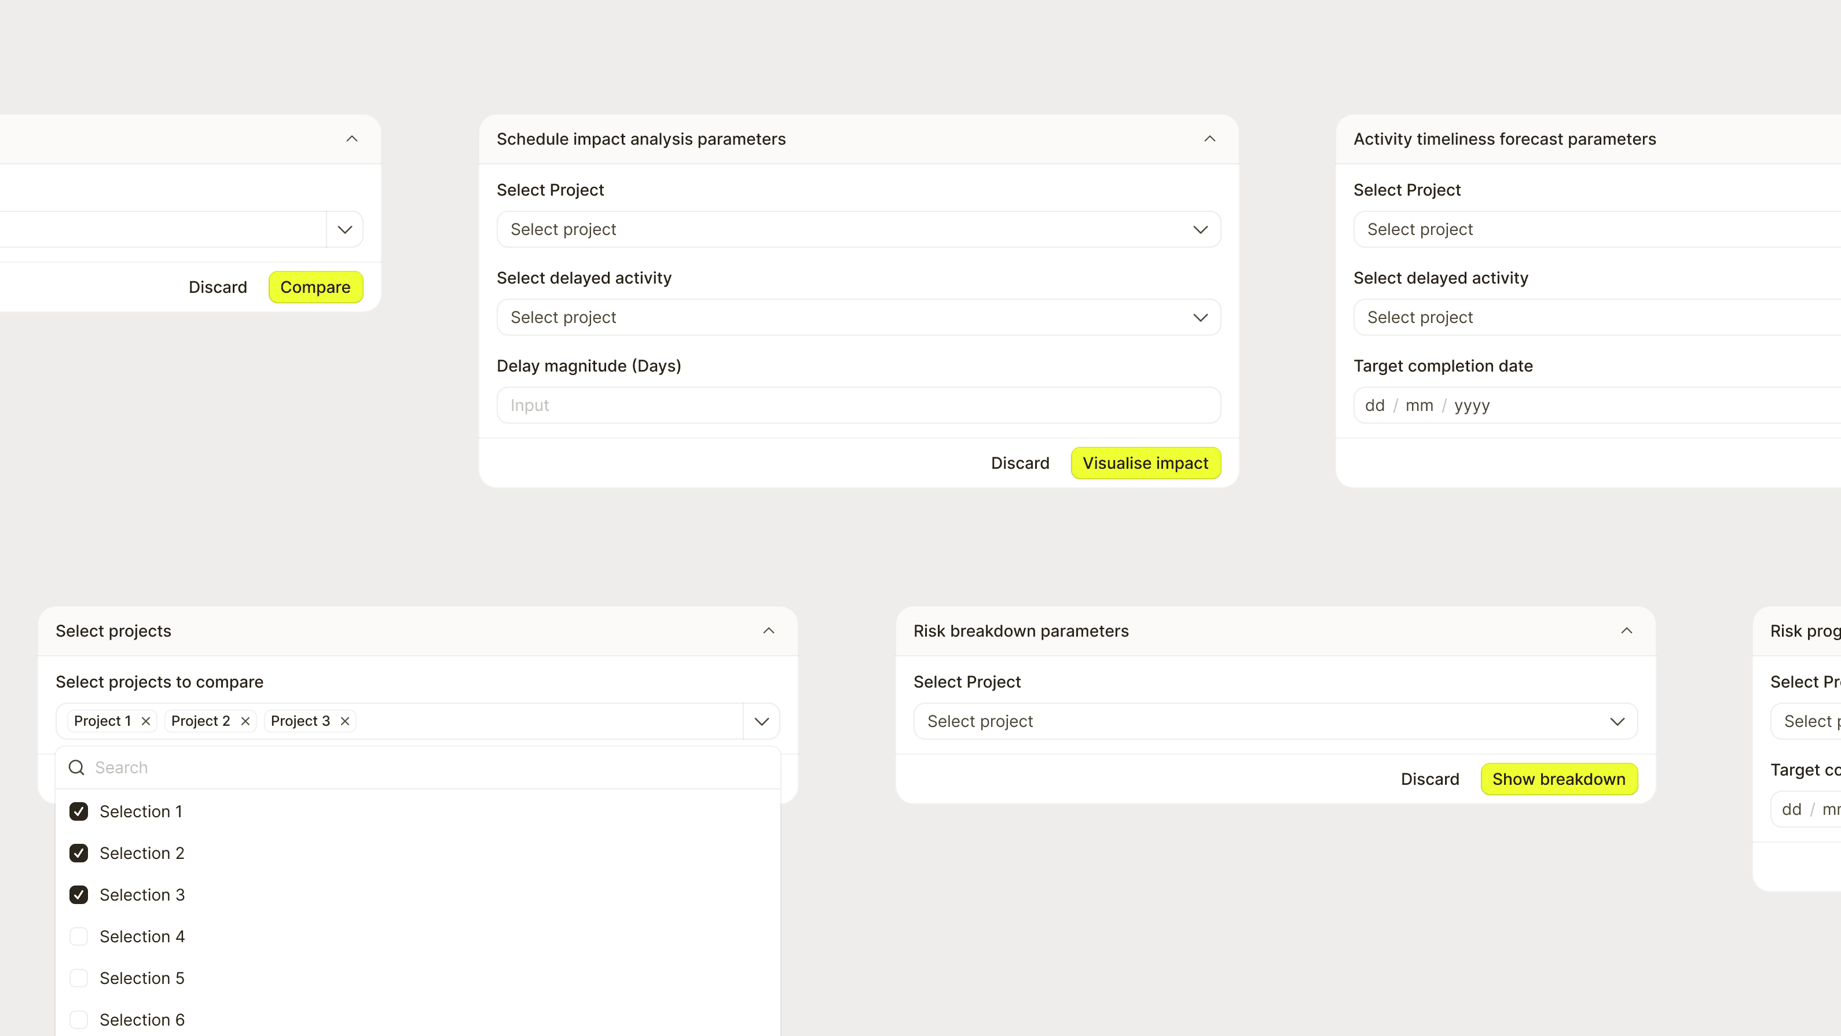The width and height of the screenshot is (1841, 1036).
Task: Open Select Project dropdown in Activity timeliness panel
Action: click(x=1597, y=229)
